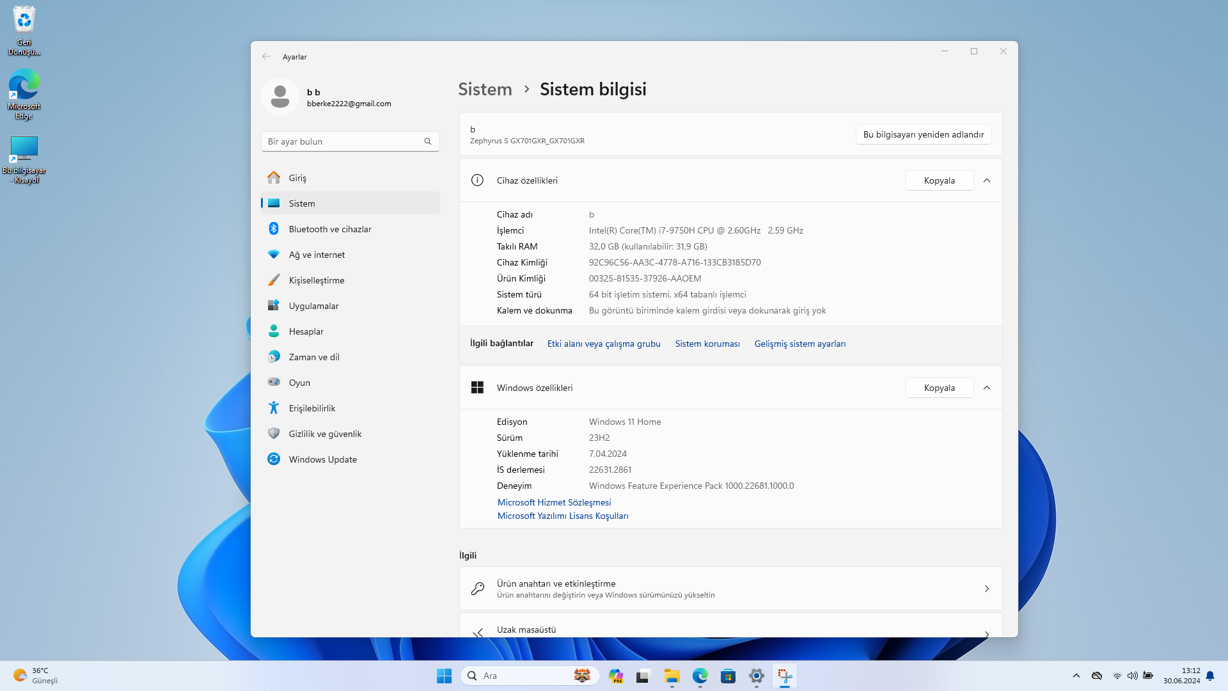Open the Giriş home page
The width and height of the screenshot is (1228, 691).
pos(350,178)
